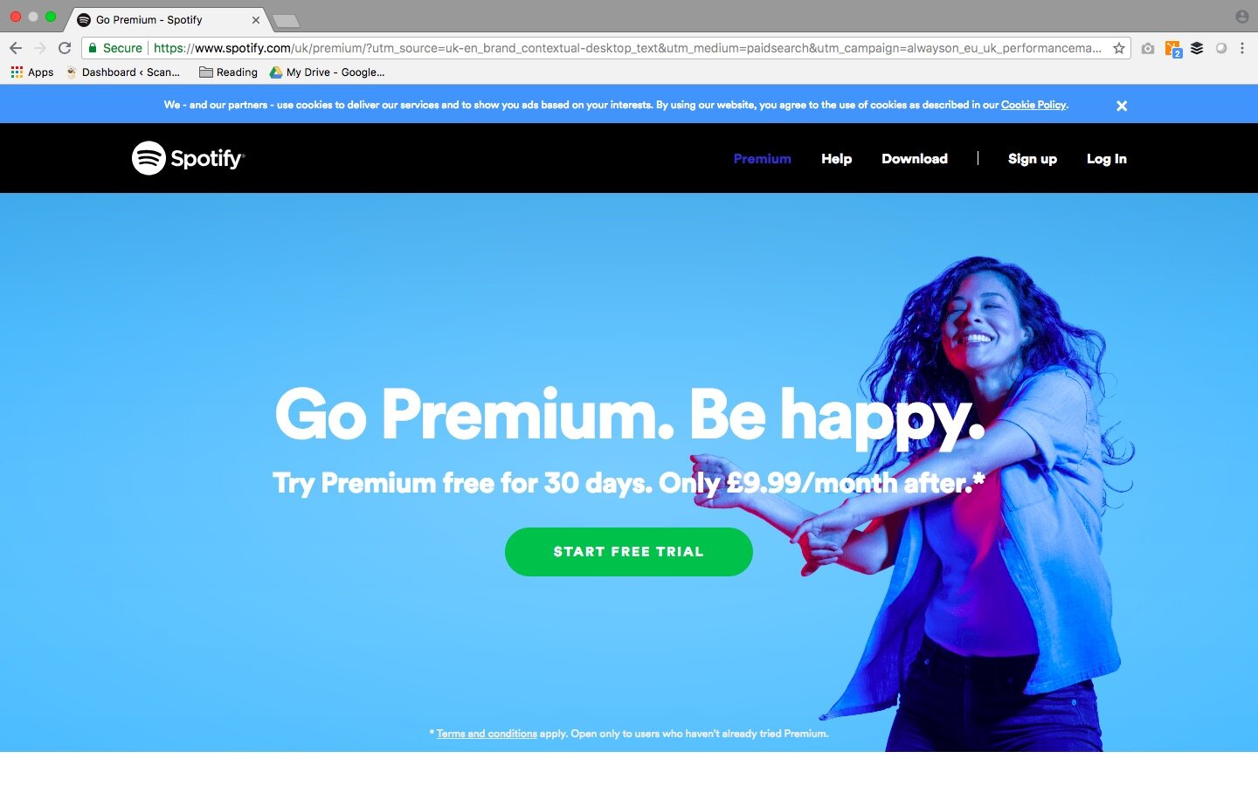Open the Premium nav item
1258x786 pixels.
(763, 159)
